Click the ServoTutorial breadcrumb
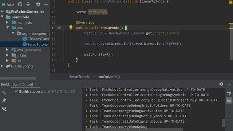Viewport: 233px width, 131px height. [x=80, y=77]
